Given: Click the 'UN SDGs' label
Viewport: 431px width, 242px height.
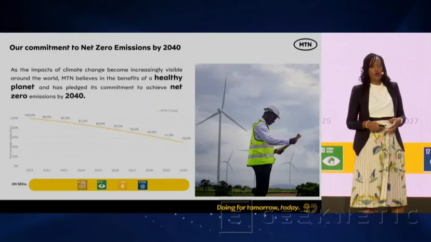Looking at the screenshot, I should [19, 184].
